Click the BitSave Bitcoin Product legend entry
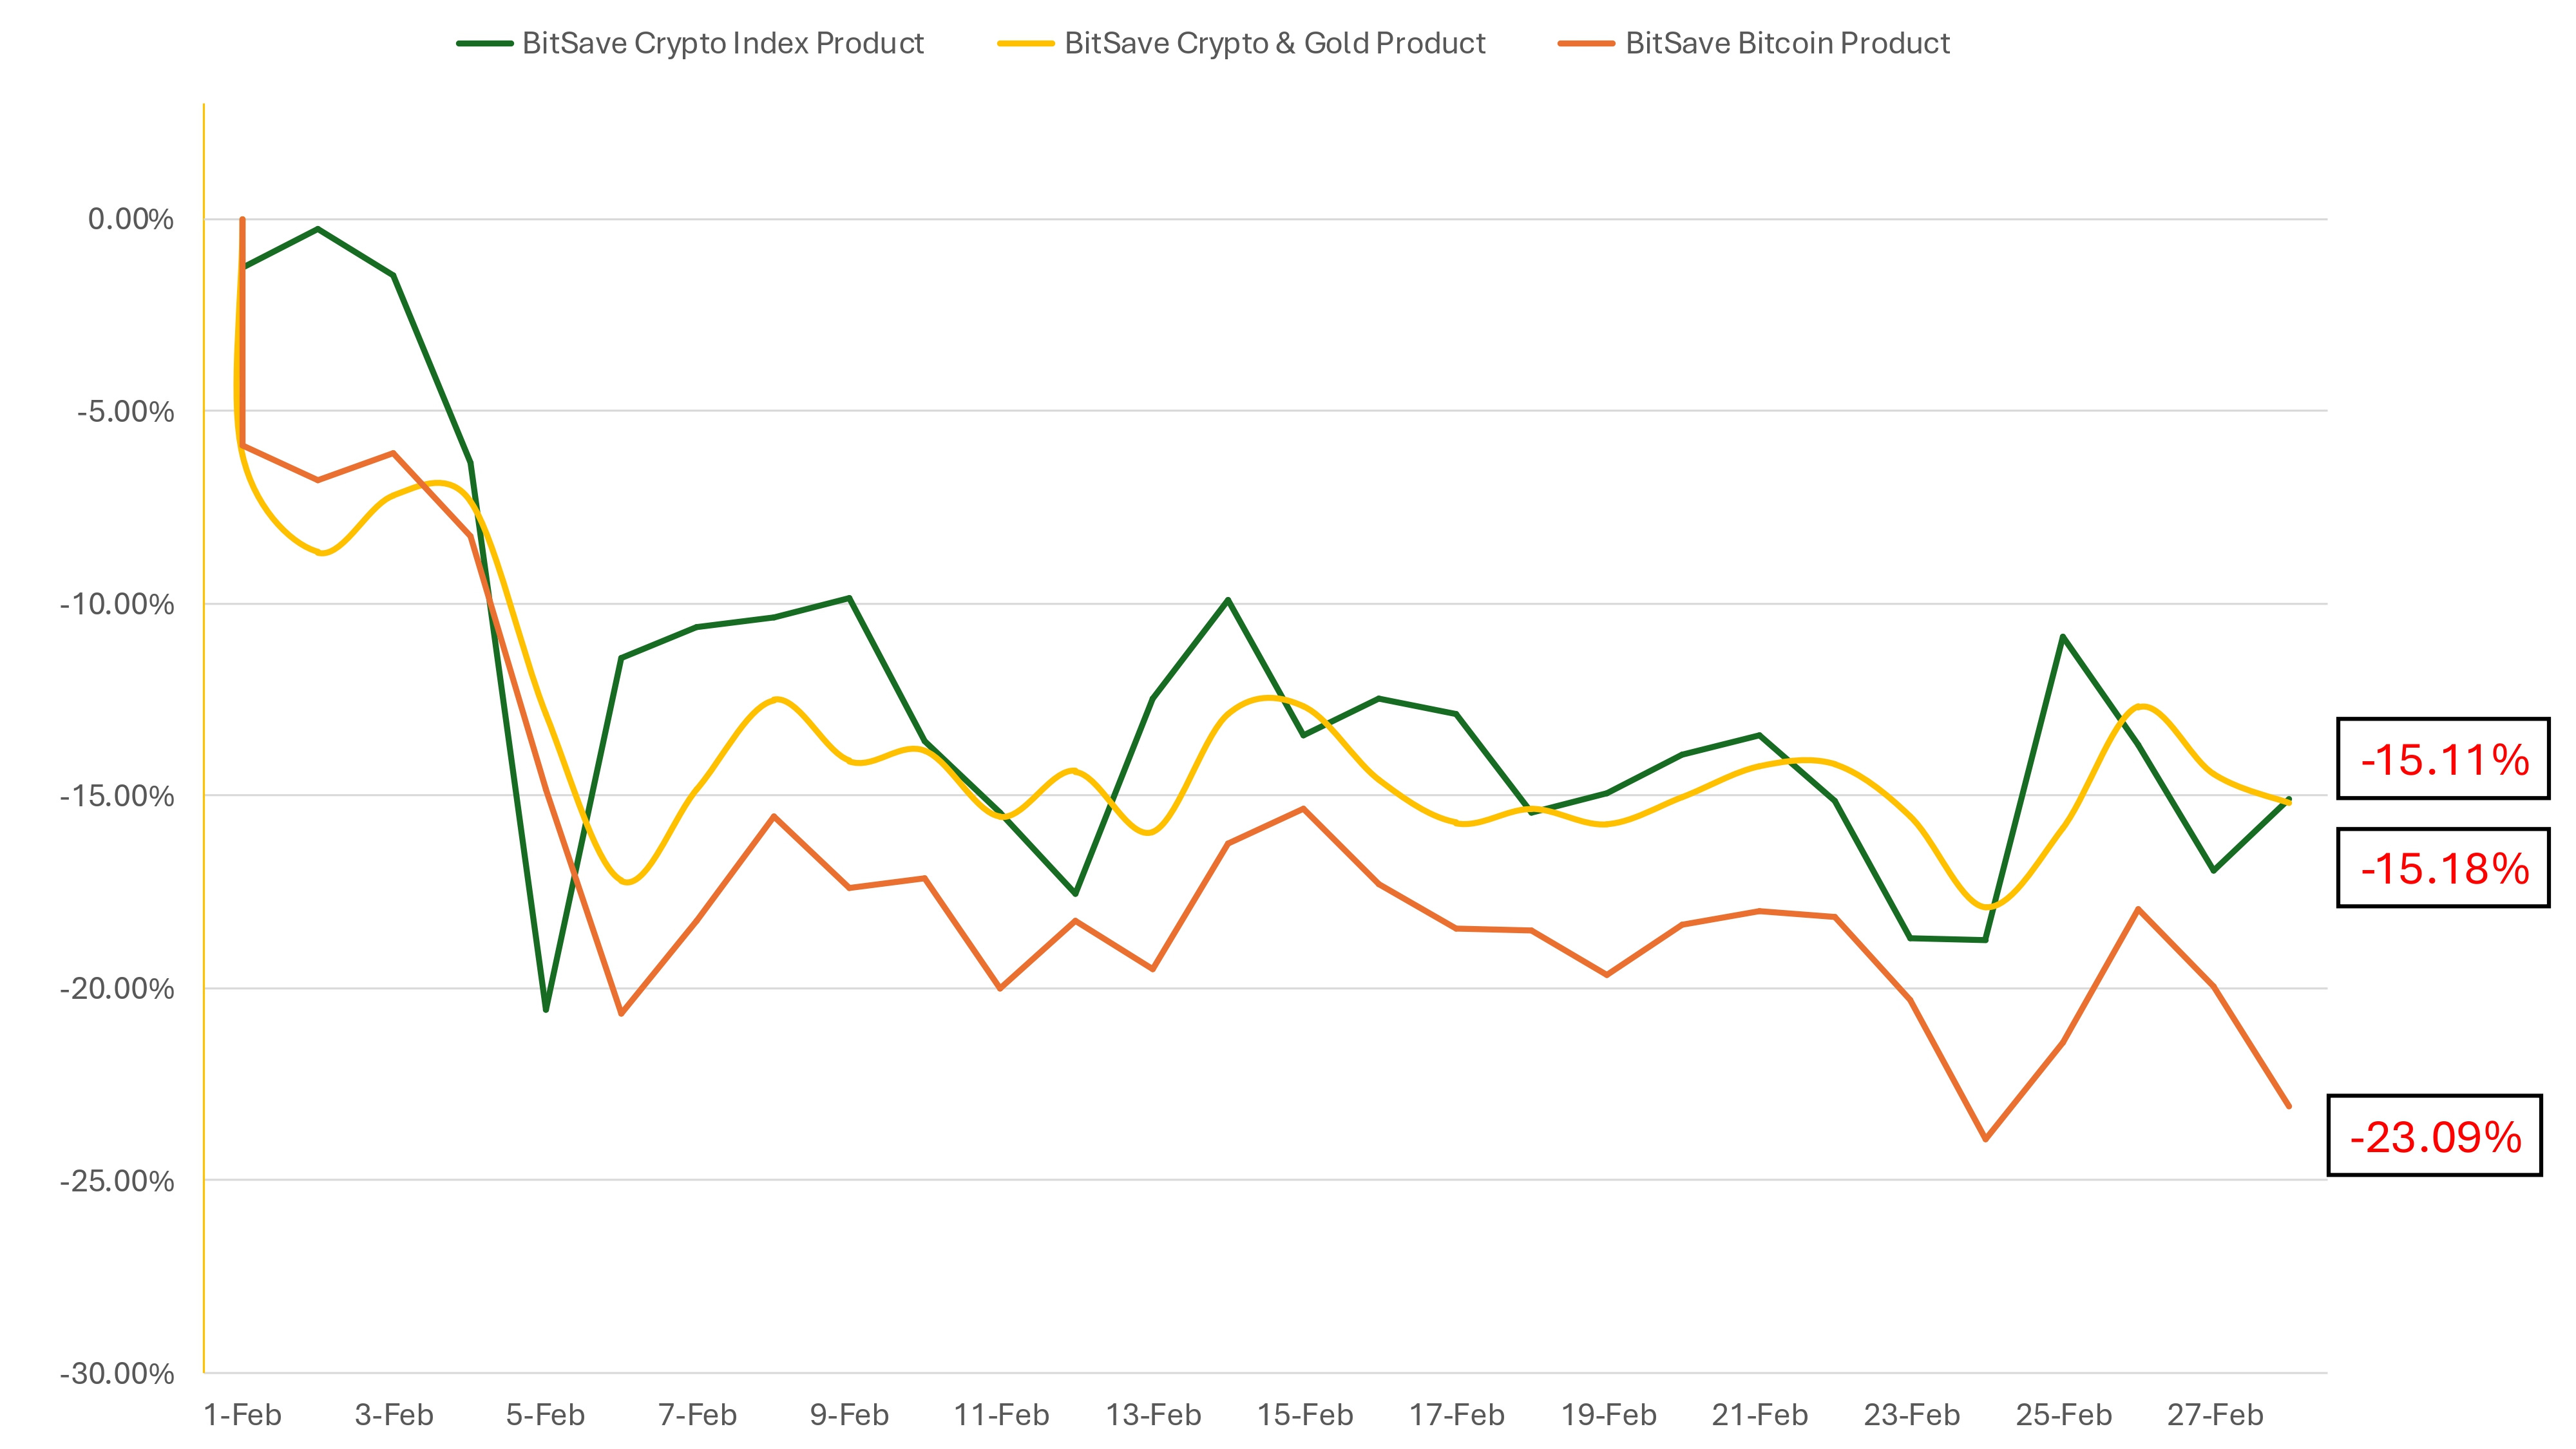This screenshot has height=1449, width=2576. click(1787, 43)
